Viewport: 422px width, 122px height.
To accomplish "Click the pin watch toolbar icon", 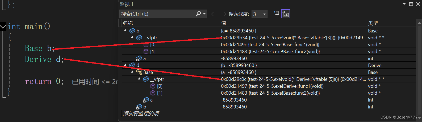I will tap(276, 14).
